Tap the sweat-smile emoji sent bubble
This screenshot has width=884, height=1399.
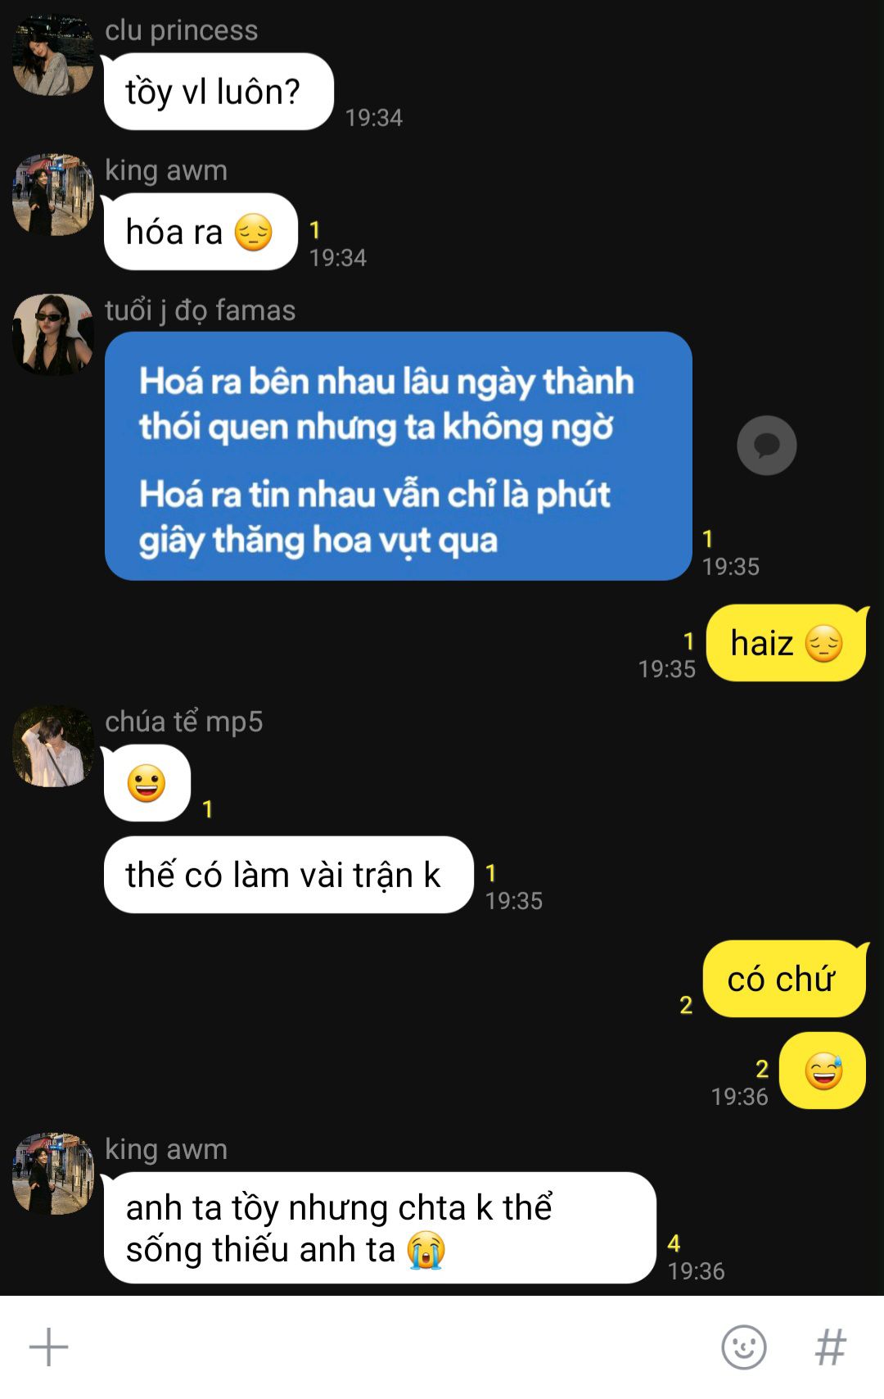click(823, 1071)
